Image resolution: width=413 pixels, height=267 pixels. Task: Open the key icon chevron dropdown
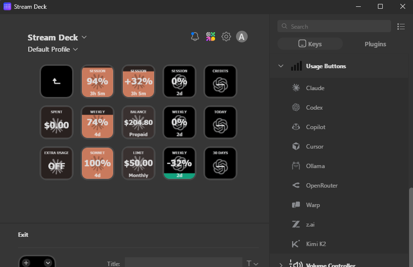click(48, 263)
